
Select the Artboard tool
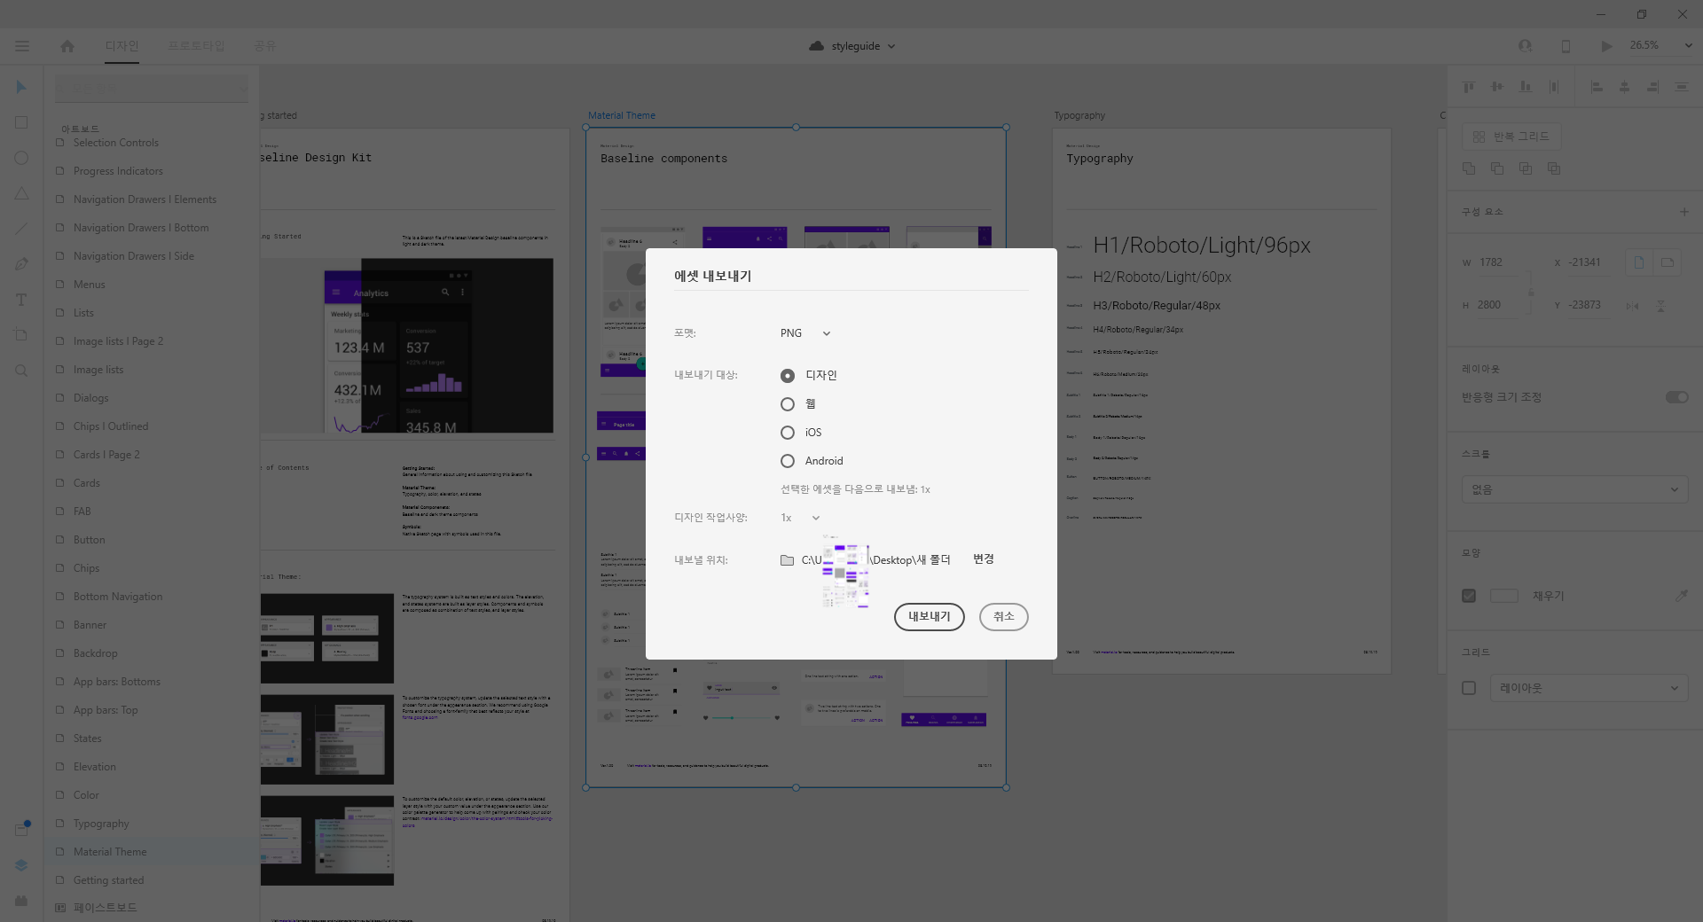21,335
